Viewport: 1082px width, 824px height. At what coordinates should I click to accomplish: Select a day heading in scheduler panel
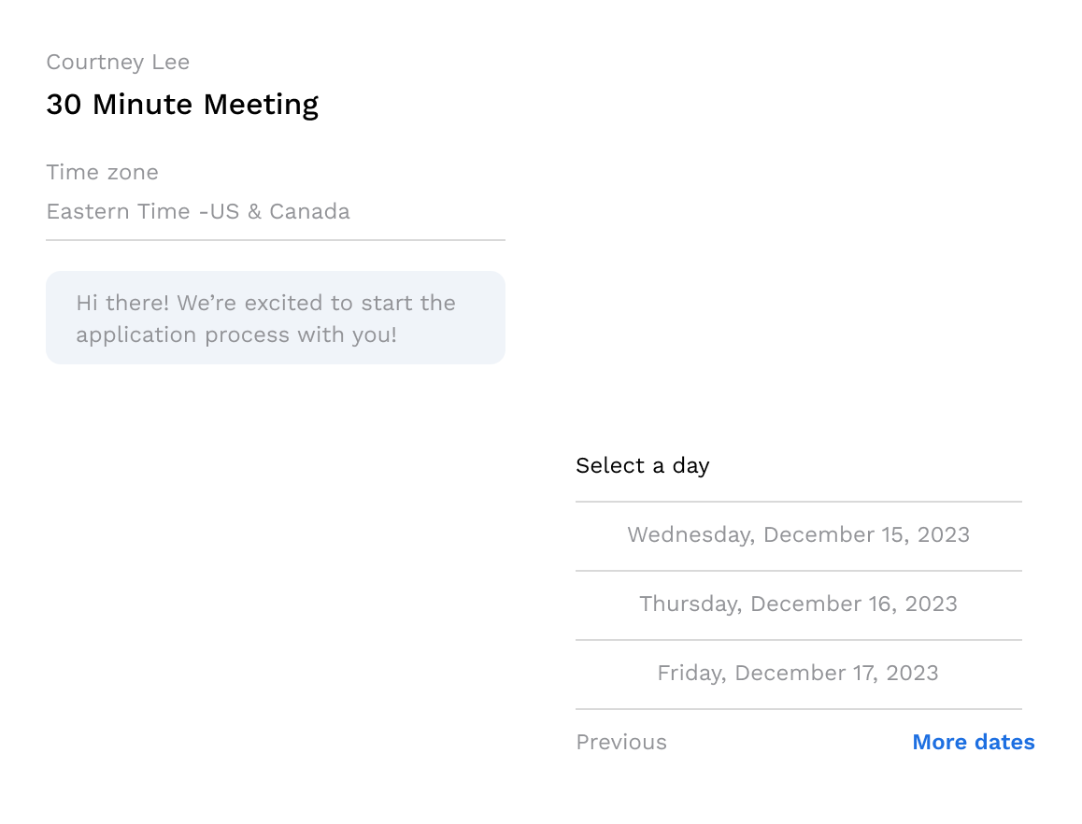tap(643, 465)
